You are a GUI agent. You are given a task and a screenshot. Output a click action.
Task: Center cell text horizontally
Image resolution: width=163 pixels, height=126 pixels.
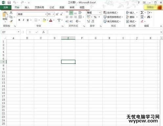tap(71, 17)
